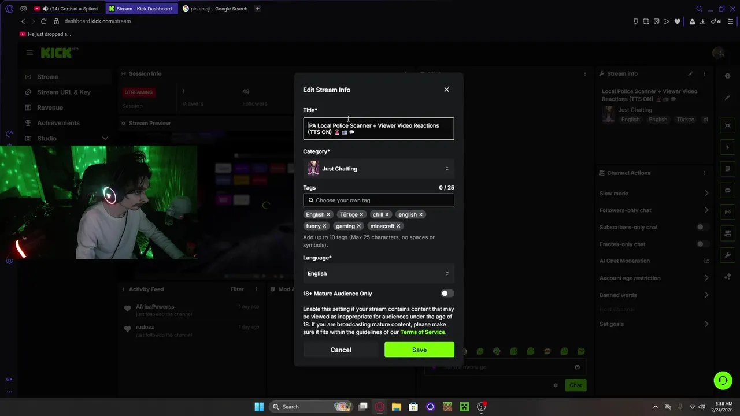Click the wrench icon in right rail

pyautogui.click(x=728, y=255)
